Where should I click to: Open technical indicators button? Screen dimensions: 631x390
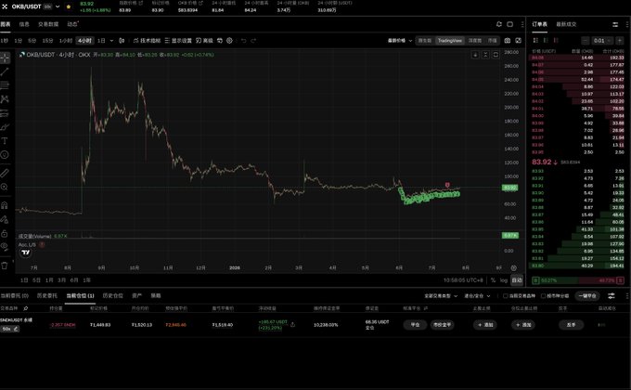147,41
